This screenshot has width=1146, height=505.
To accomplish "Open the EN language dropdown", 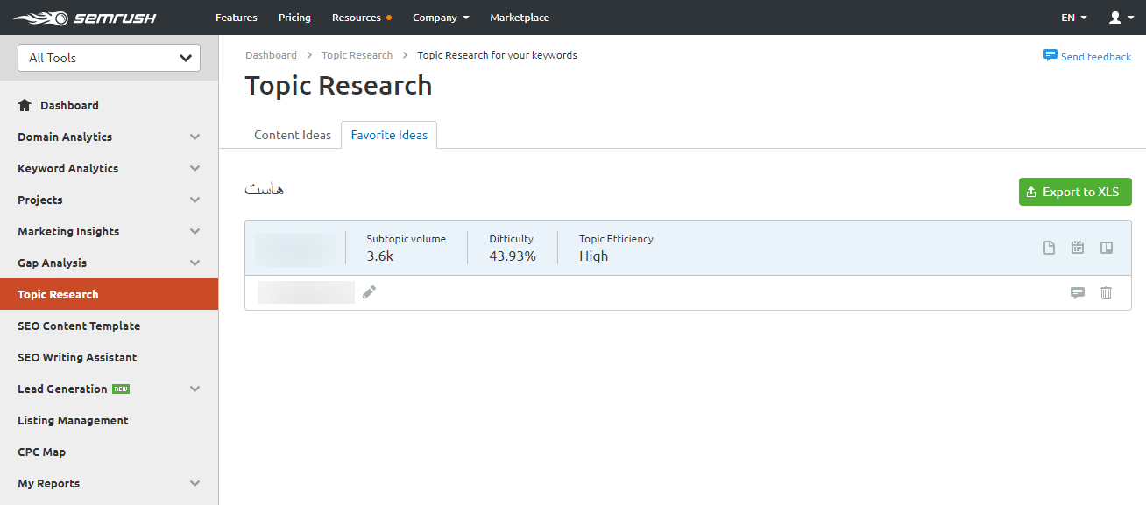I will click(1073, 17).
